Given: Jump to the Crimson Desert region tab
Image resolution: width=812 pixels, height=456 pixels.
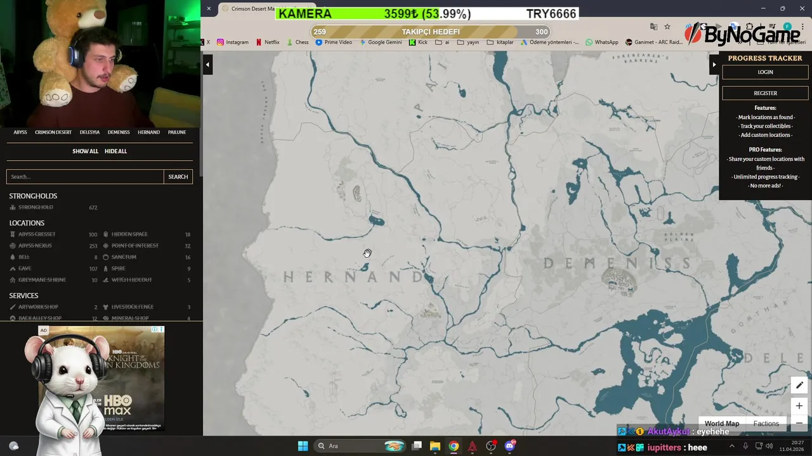Looking at the screenshot, I should [53, 132].
